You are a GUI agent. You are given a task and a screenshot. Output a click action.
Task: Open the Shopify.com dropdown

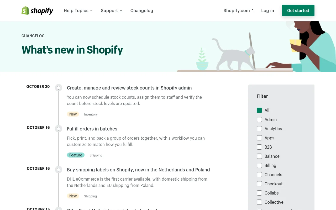click(x=239, y=10)
